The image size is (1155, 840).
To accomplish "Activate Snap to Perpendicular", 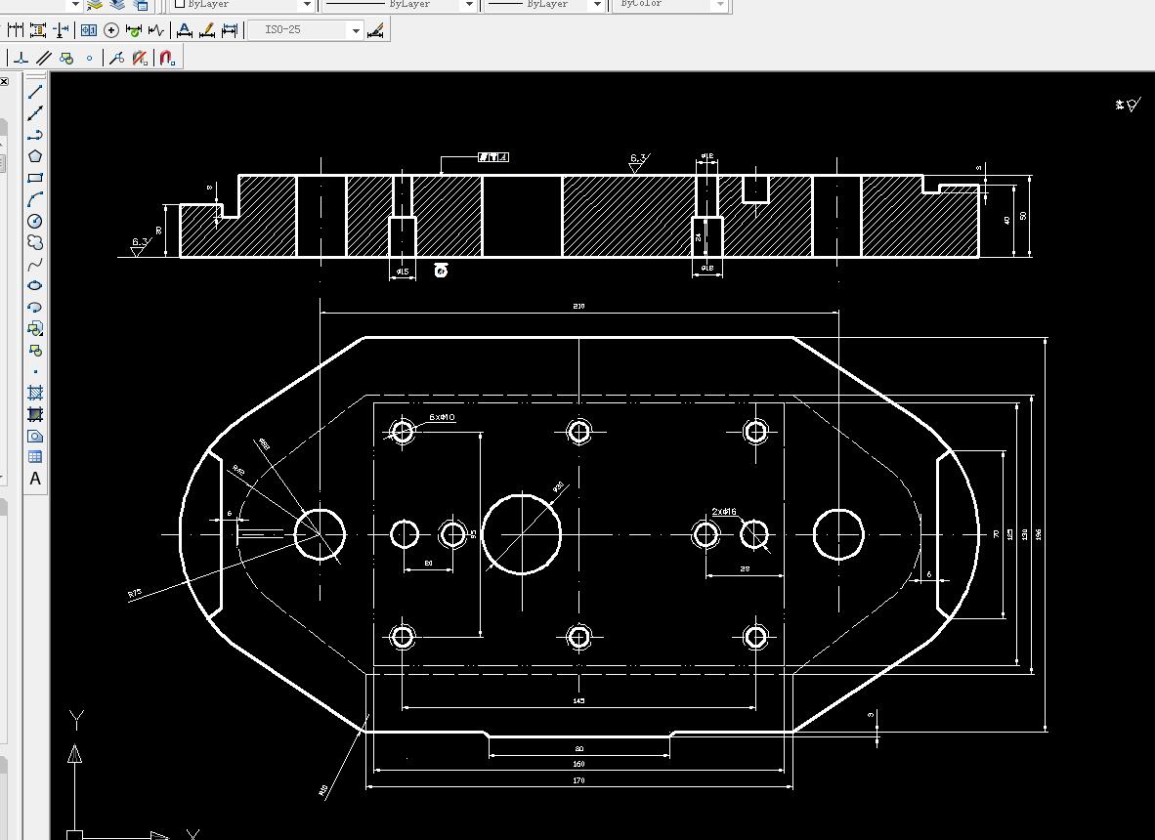I will coord(21,58).
